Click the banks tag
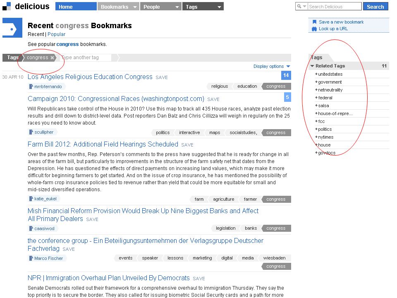397x298 pixels. [x=251, y=228]
